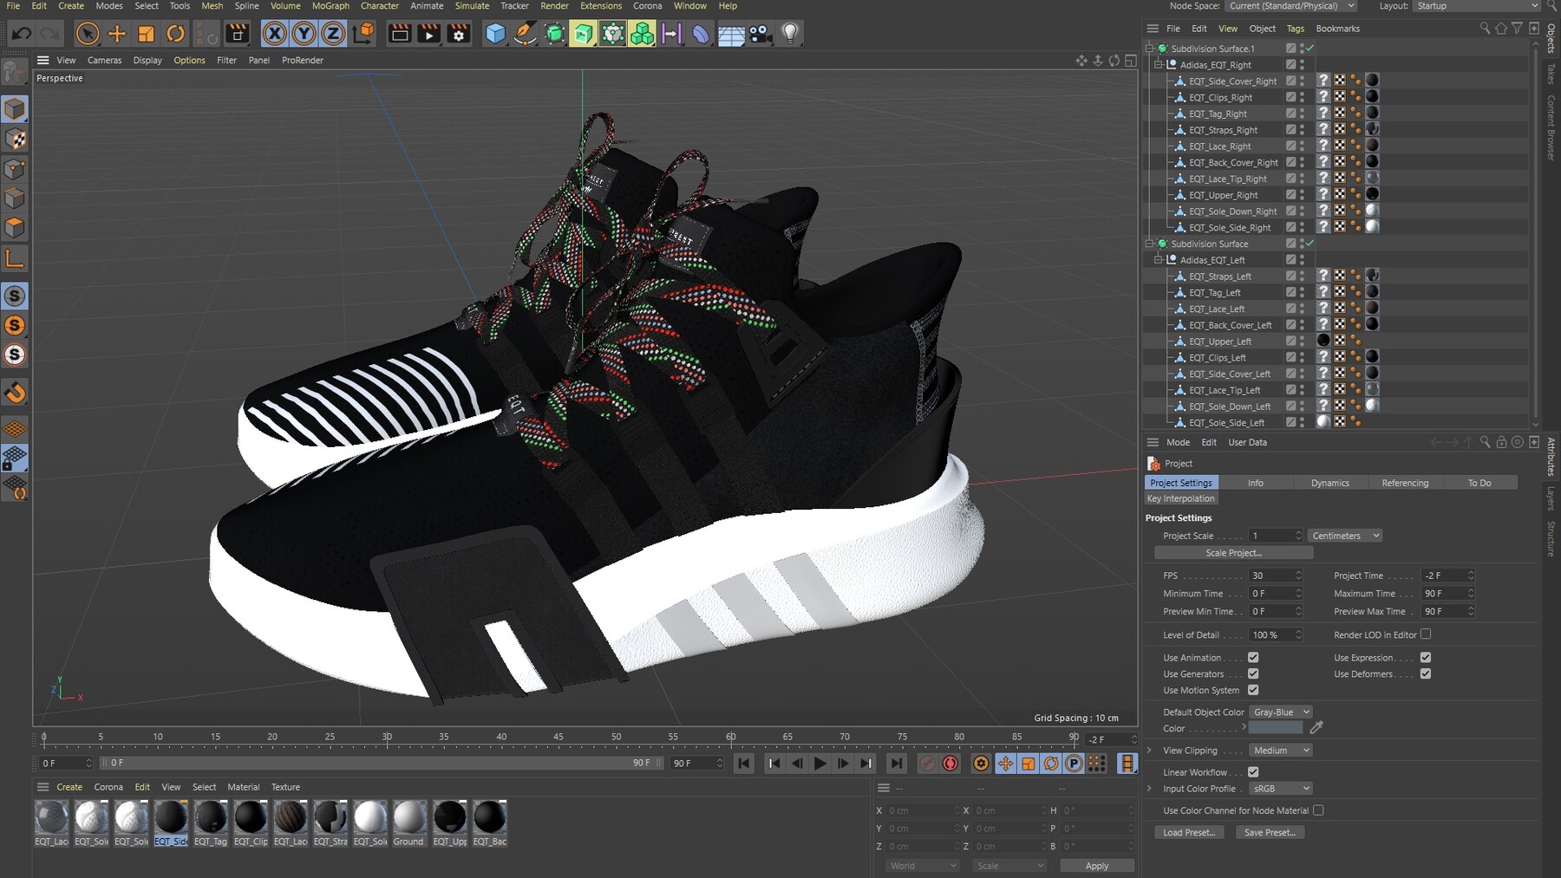Collapse the Subdivision Surface.1 tree branch

pyautogui.click(x=1150, y=49)
